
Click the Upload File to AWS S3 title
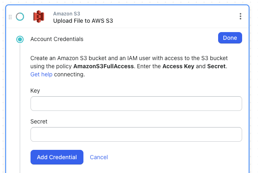click(x=83, y=20)
